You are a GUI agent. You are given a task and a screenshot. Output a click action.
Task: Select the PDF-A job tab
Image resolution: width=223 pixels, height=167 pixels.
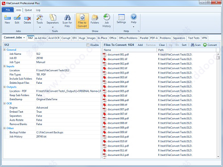point(154,38)
